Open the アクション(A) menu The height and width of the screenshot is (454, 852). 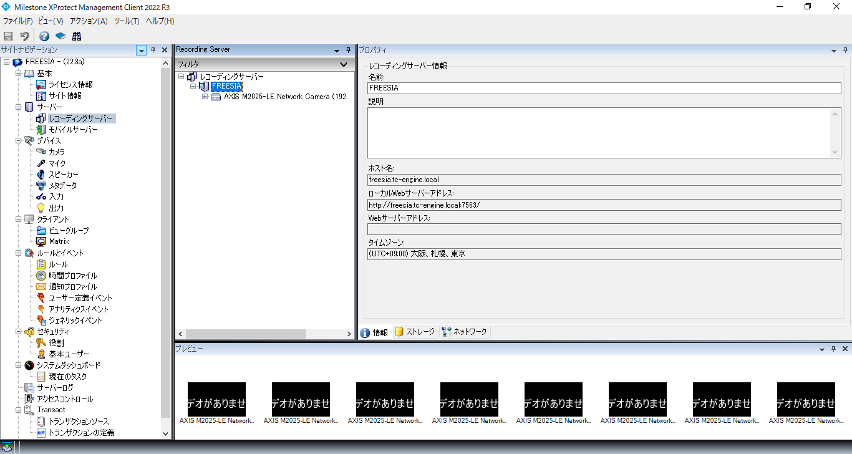(x=89, y=21)
